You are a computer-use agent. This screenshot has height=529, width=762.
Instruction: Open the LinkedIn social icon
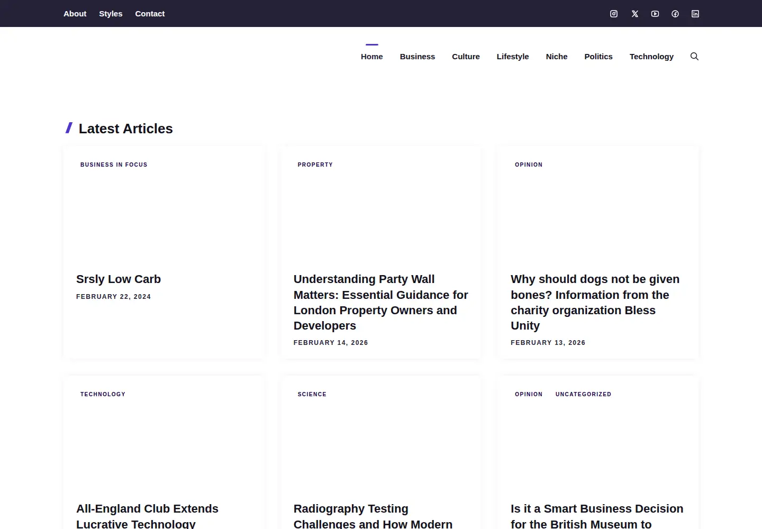pyautogui.click(x=695, y=14)
